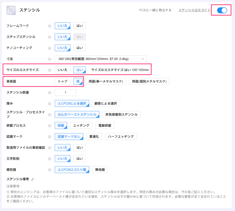This screenshot has height=211, width=235.
Task: Open the ステンシル注文ガイド link
Action: click(x=194, y=10)
